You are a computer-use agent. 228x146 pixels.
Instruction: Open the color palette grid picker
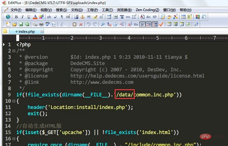[41, 17]
